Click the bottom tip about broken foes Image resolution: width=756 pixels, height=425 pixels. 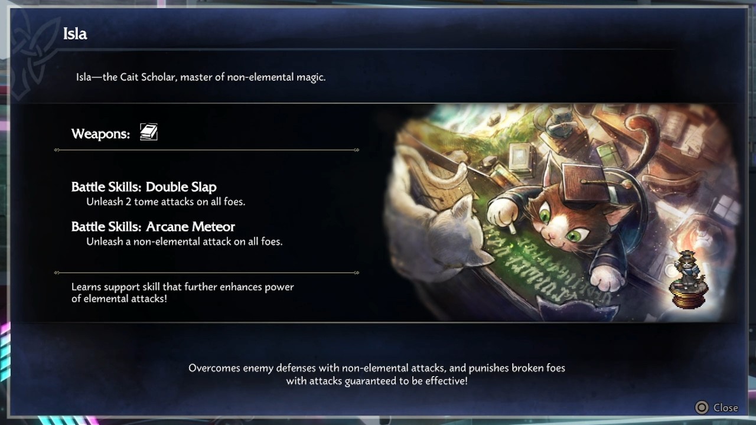coord(377,374)
